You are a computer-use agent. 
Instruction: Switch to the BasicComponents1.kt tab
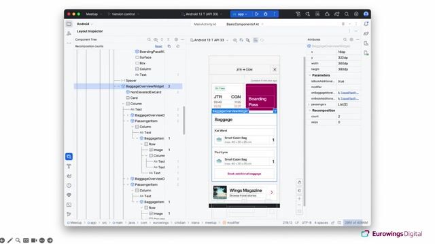pos(243,24)
